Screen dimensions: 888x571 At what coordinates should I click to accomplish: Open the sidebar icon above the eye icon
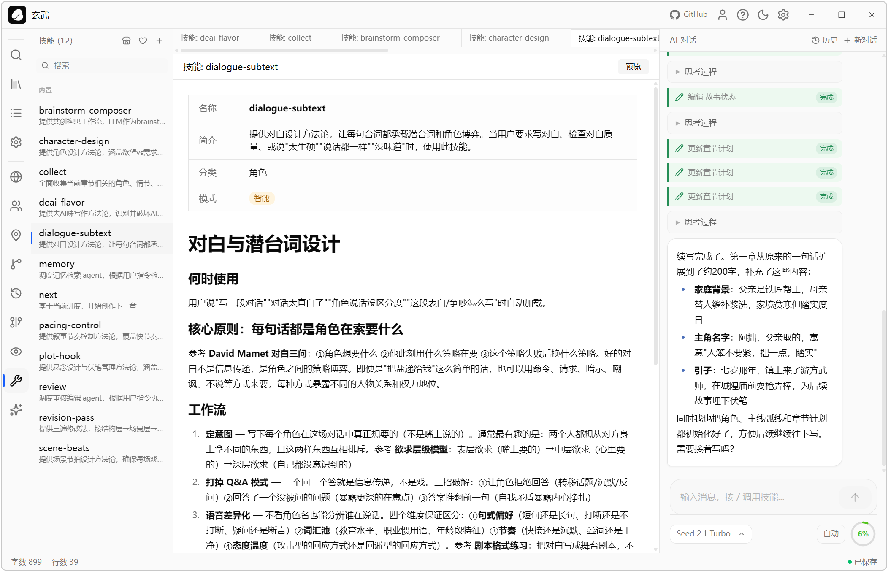[x=16, y=322]
